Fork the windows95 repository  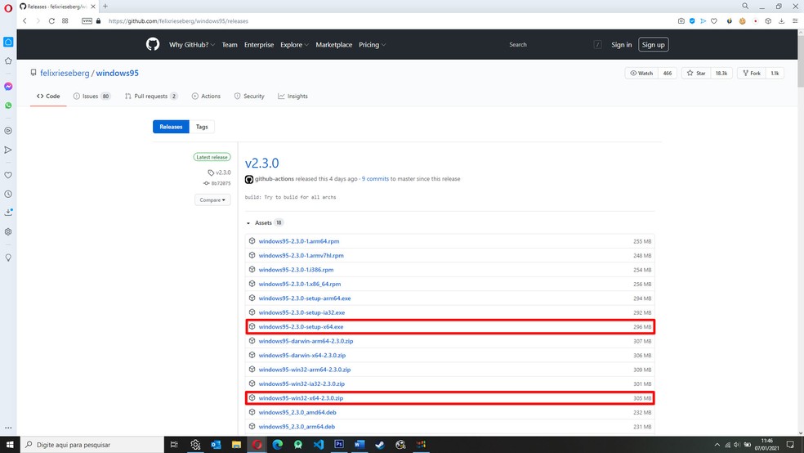(752, 74)
